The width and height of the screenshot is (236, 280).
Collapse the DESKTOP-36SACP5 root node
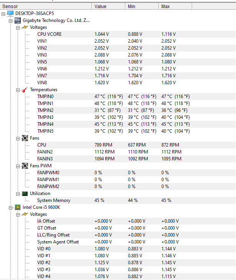(x=3, y=14)
